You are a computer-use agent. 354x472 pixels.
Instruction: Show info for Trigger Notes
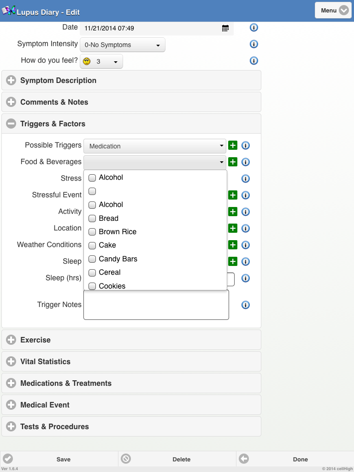(246, 305)
